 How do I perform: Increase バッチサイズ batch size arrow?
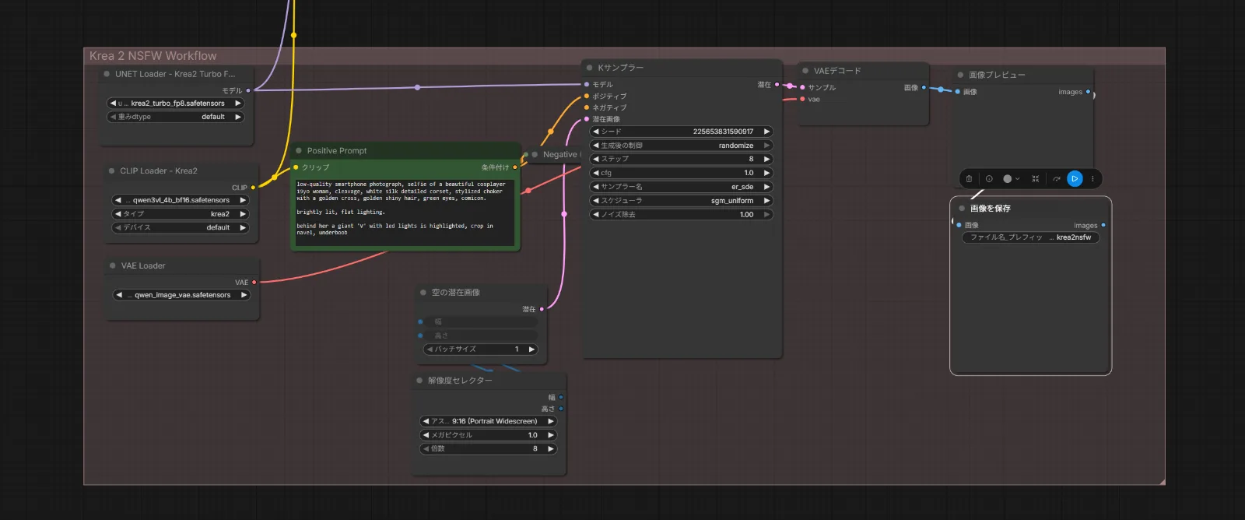coord(532,350)
